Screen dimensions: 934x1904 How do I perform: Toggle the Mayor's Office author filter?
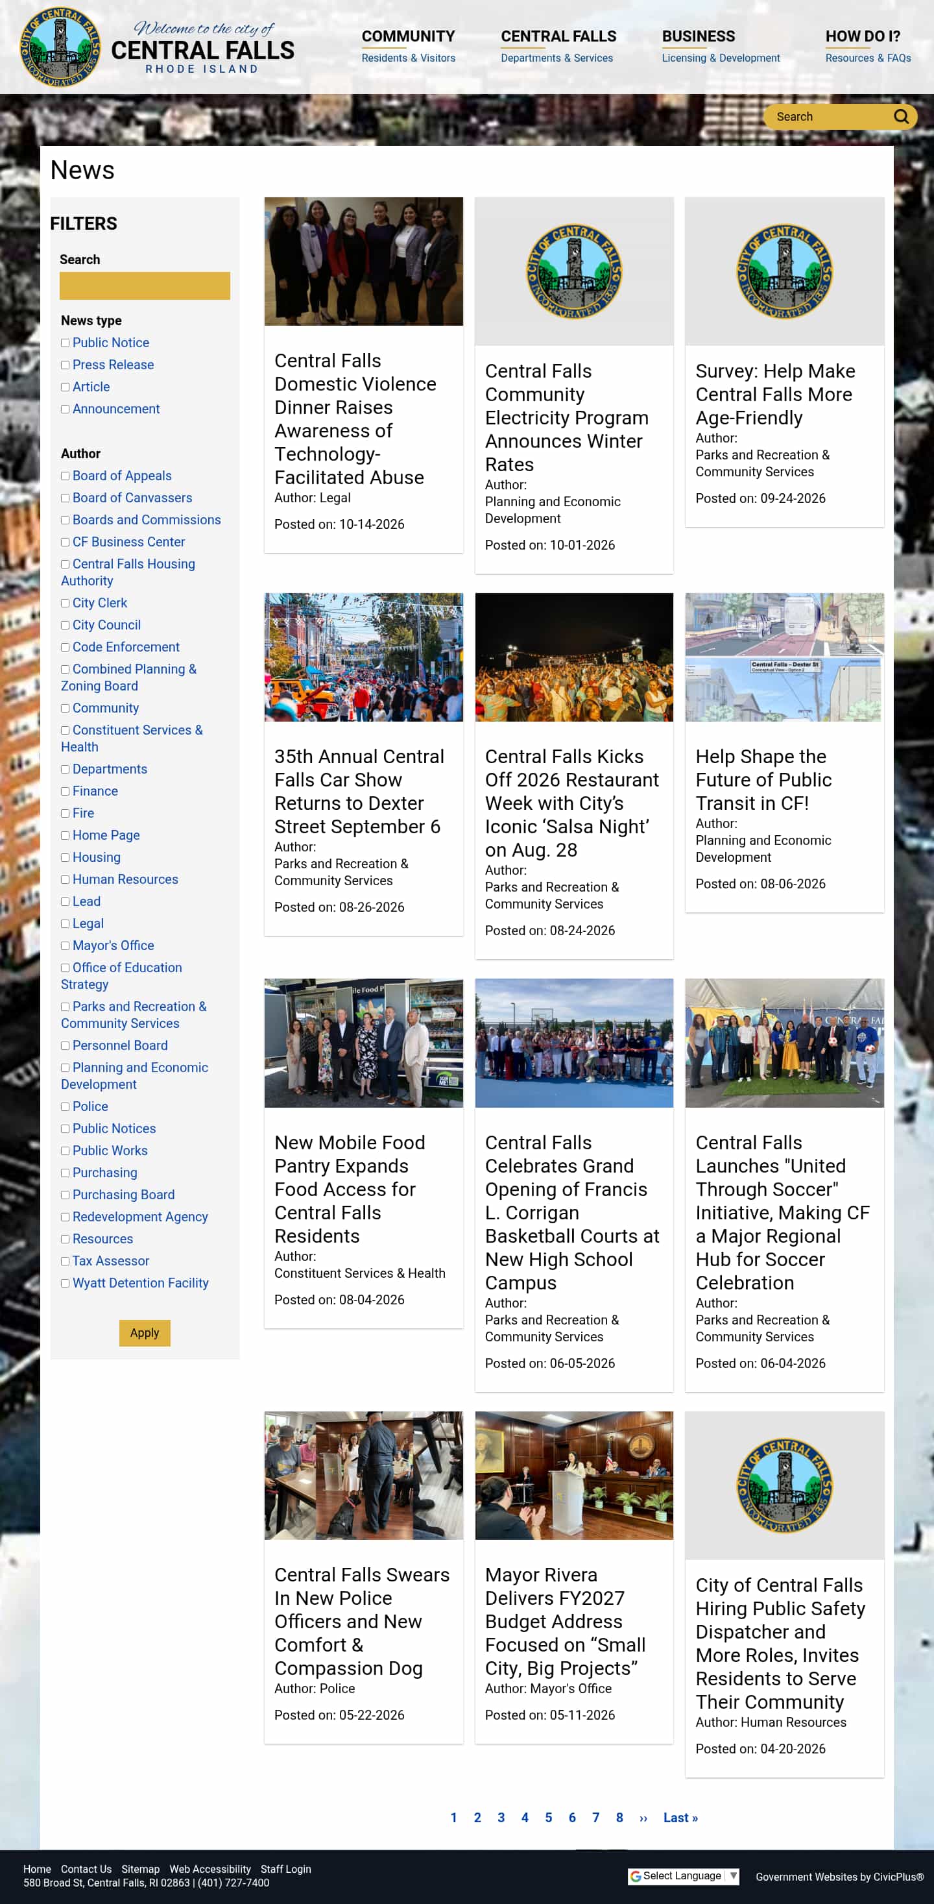click(65, 946)
